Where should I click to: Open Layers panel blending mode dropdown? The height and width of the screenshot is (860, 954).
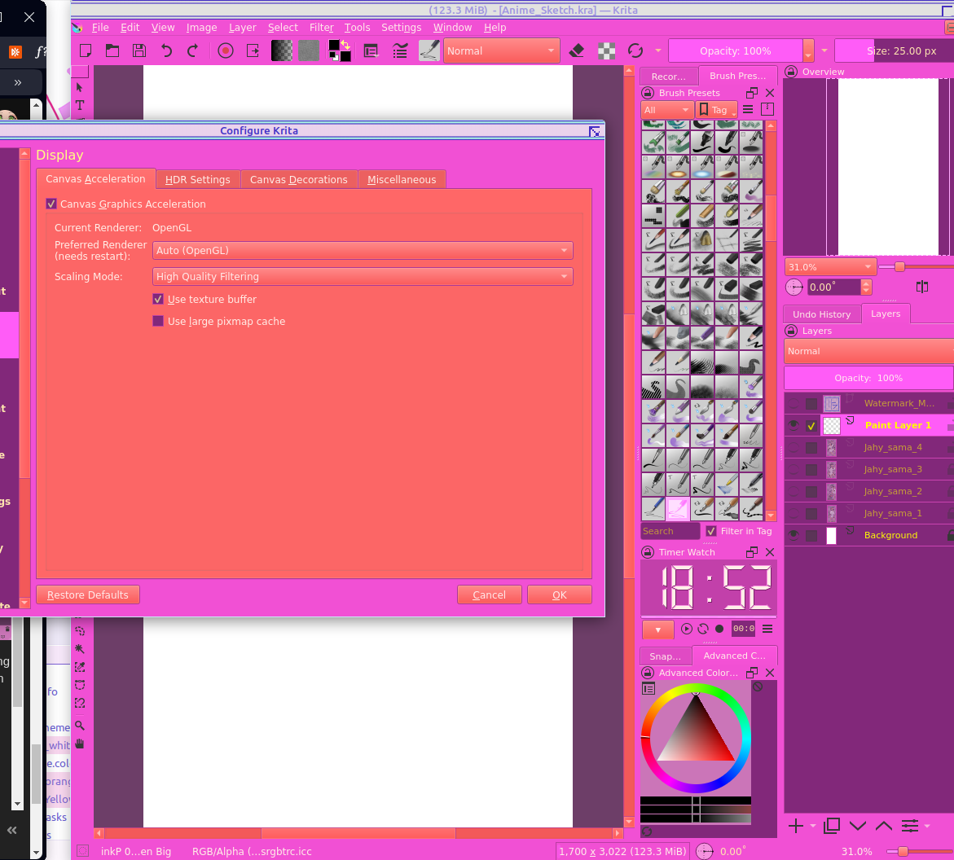click(x=868, y=352)
